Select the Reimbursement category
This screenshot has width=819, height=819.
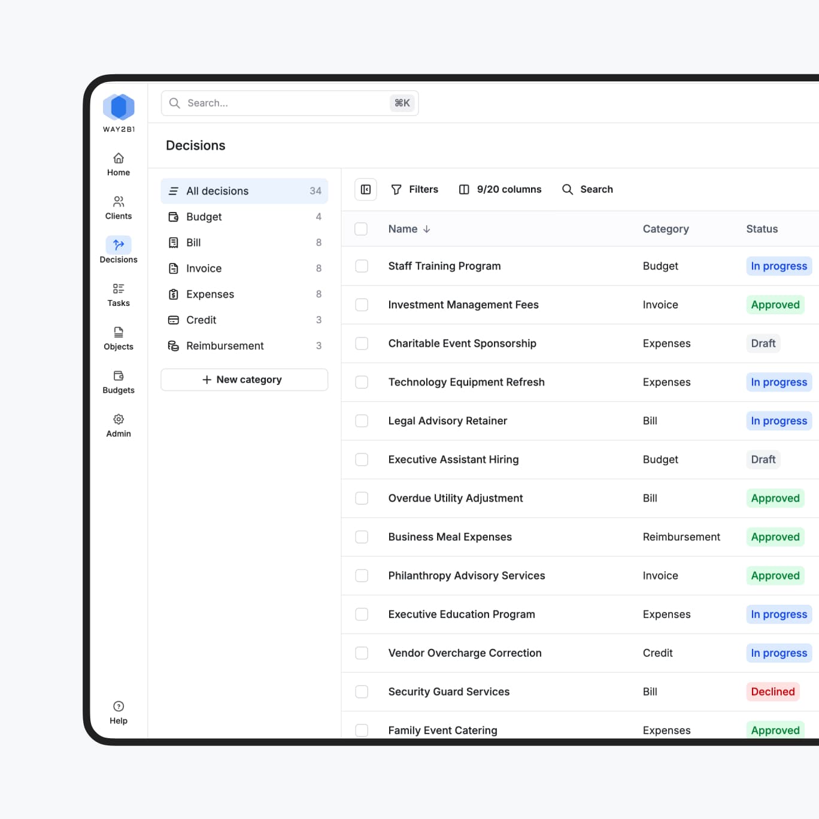tap(225, 345)
